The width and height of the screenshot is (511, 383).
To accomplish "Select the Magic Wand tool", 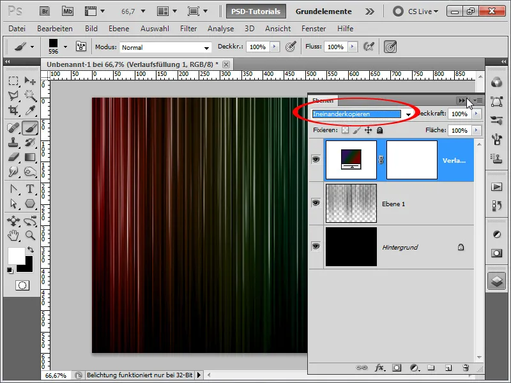I will point(30,95).
